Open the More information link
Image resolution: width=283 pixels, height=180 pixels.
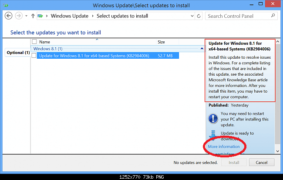pyautogui.click(x=224, y=147)
